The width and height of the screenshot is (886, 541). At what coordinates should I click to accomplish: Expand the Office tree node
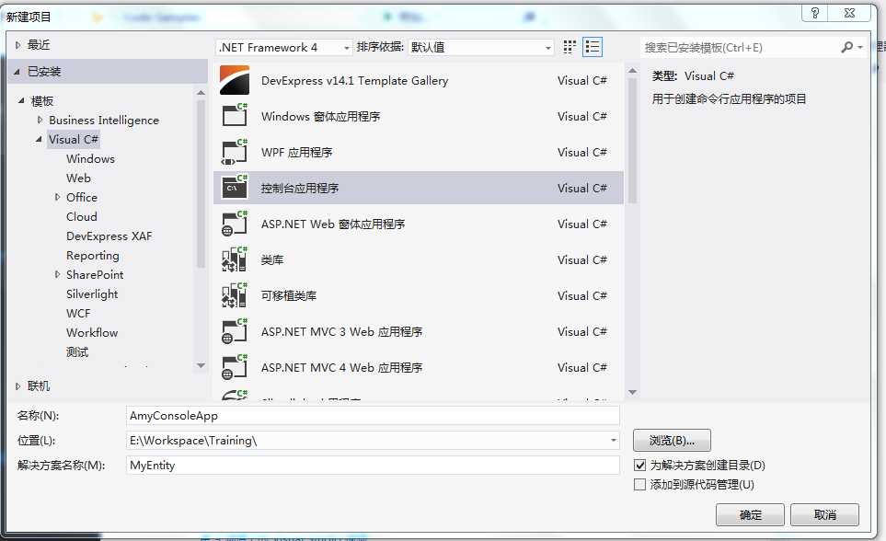click(x=57, y=197)
